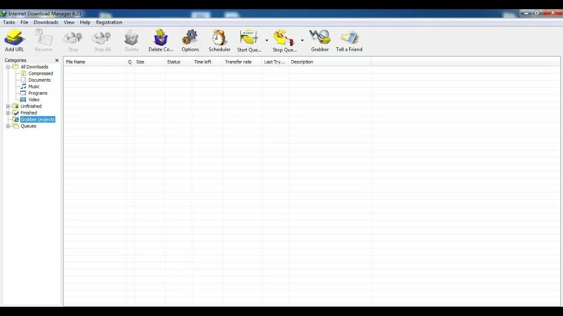The height and width of the screenshot is (316, 563).
Task: Expand the Queues tree node
Action: click(x=8, y=126)
